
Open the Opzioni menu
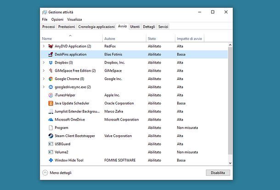pos(57,19)
